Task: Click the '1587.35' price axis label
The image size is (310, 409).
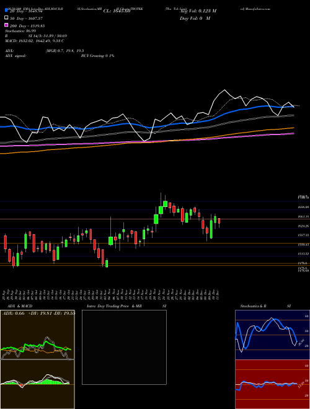Action: click(x=304, y=235)
